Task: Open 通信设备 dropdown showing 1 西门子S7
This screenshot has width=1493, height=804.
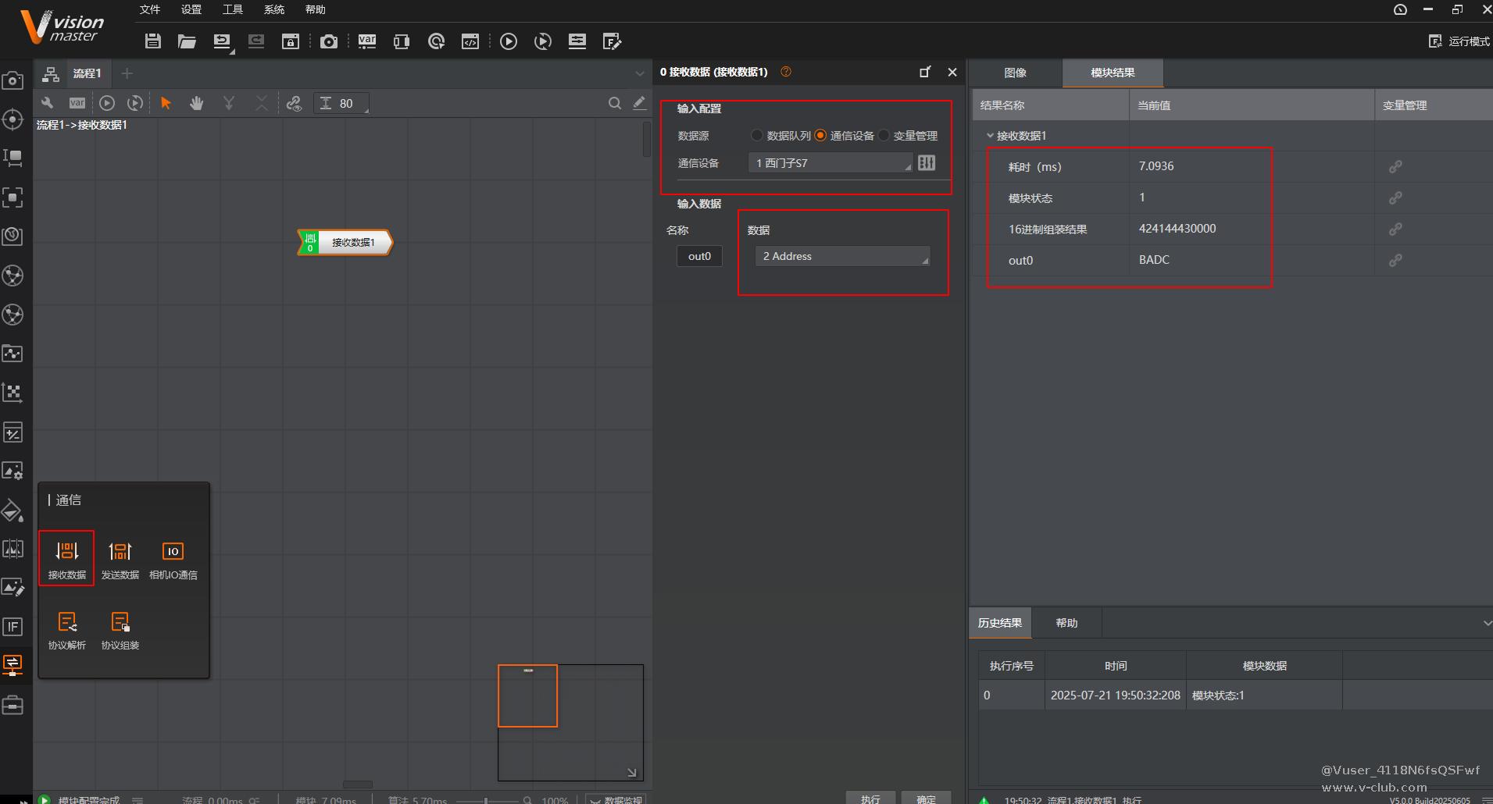Action: coord(830,162)
